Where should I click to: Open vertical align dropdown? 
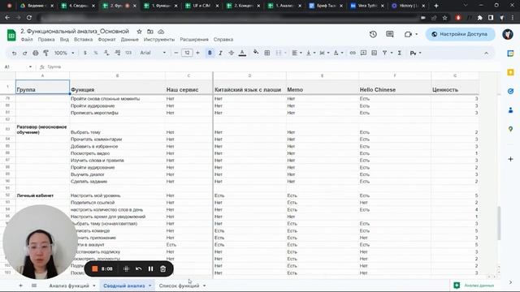tap(310, 53)
